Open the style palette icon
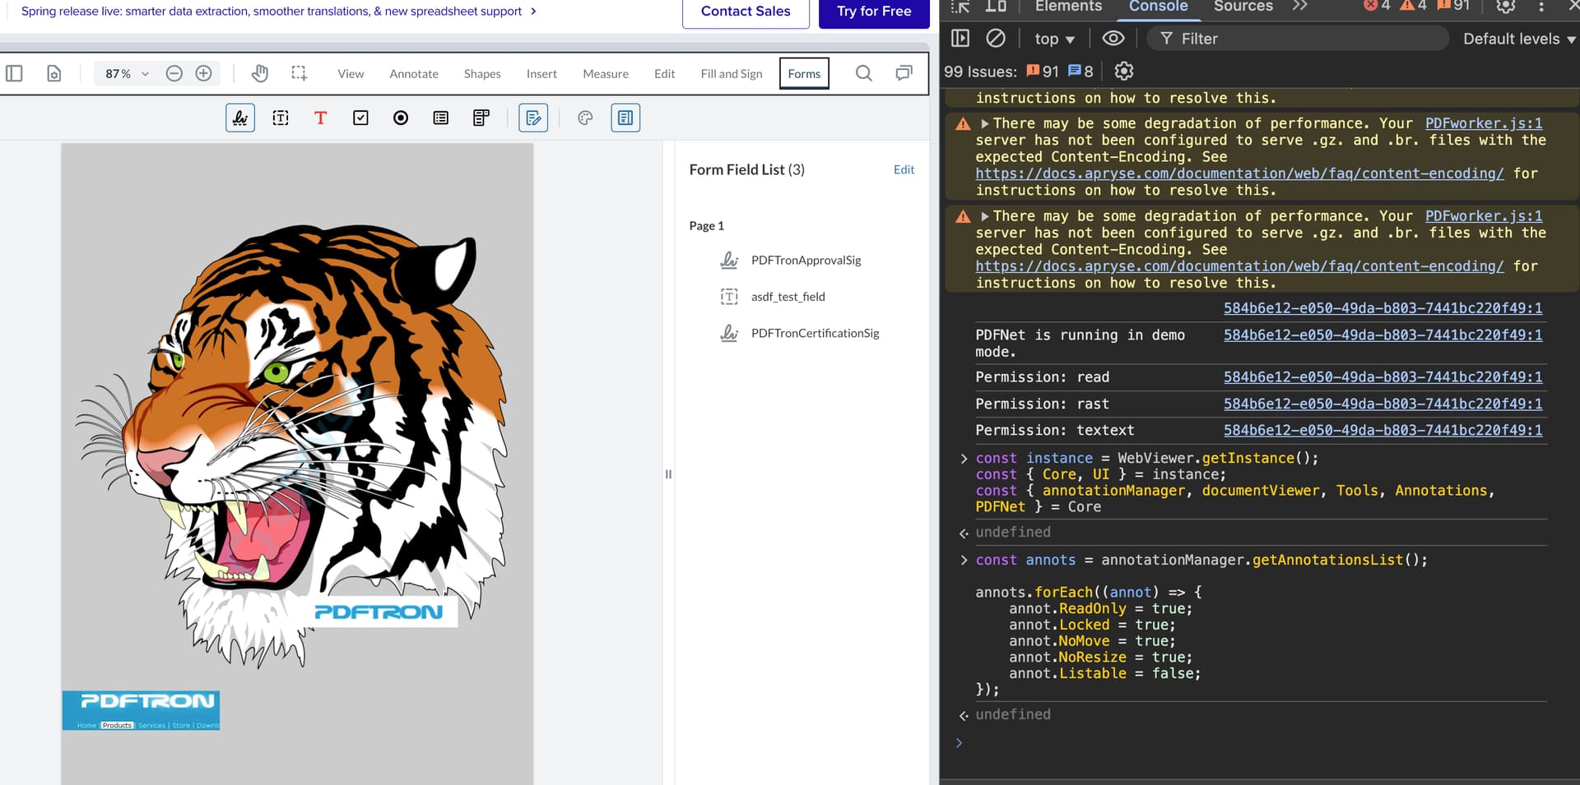The width and height of the screenshot is (1580, 785). coord(585,118)
